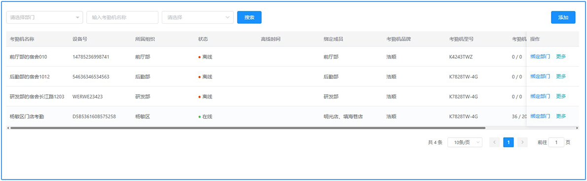Click the 前往 page jump input
The height and width of the screenshot is (181, 587).
click(556, 142)
